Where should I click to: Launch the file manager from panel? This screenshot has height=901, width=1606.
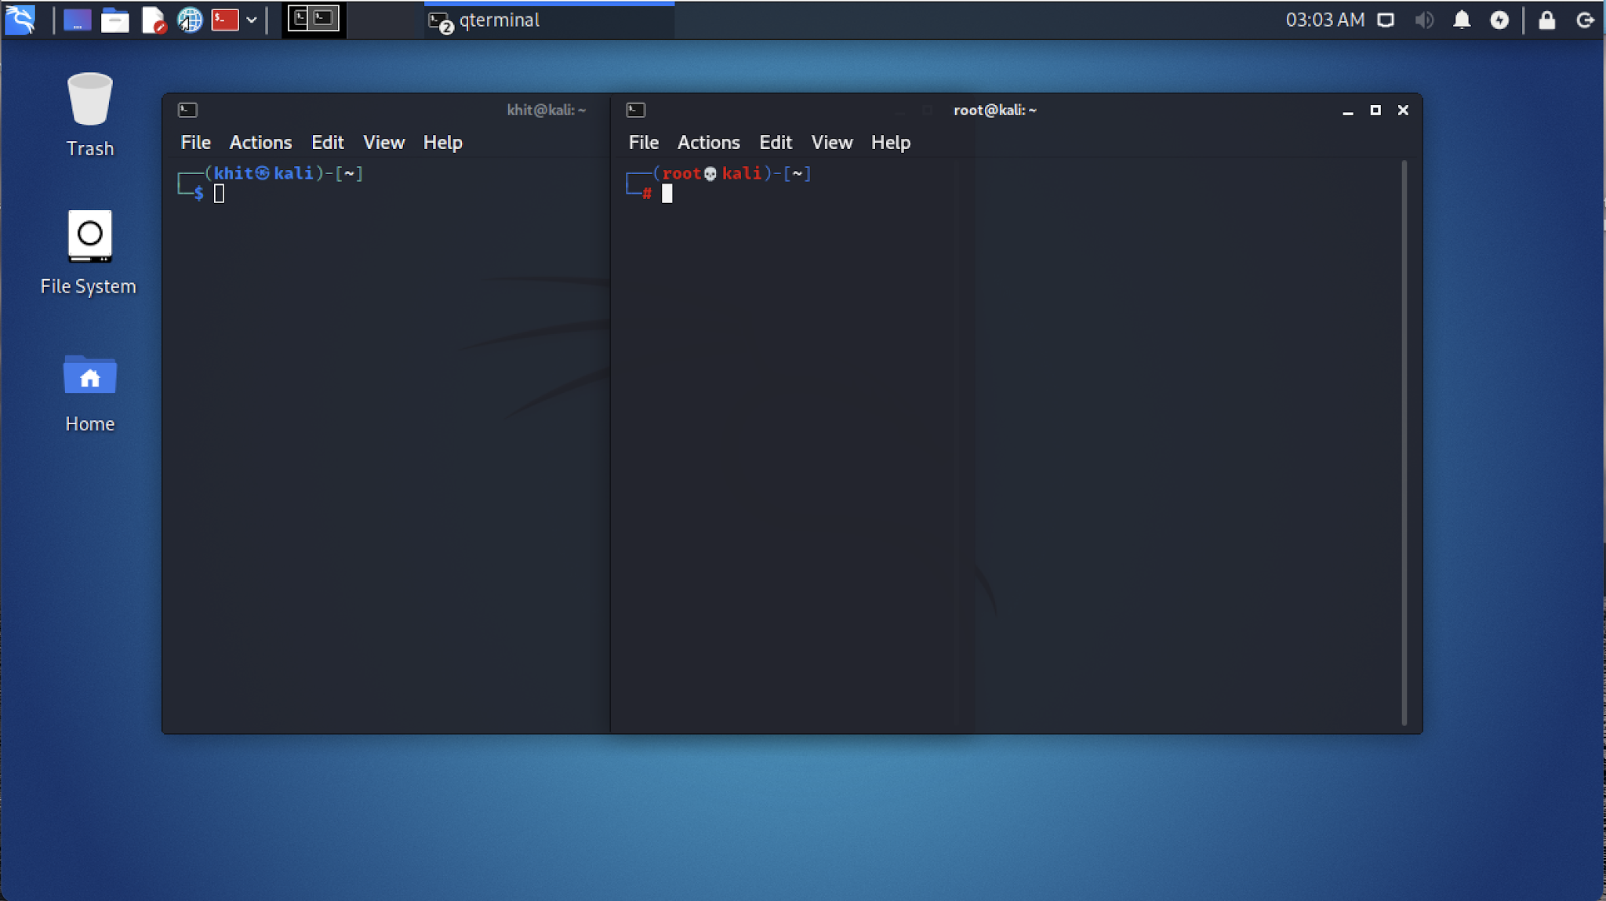tap(114, 20)
